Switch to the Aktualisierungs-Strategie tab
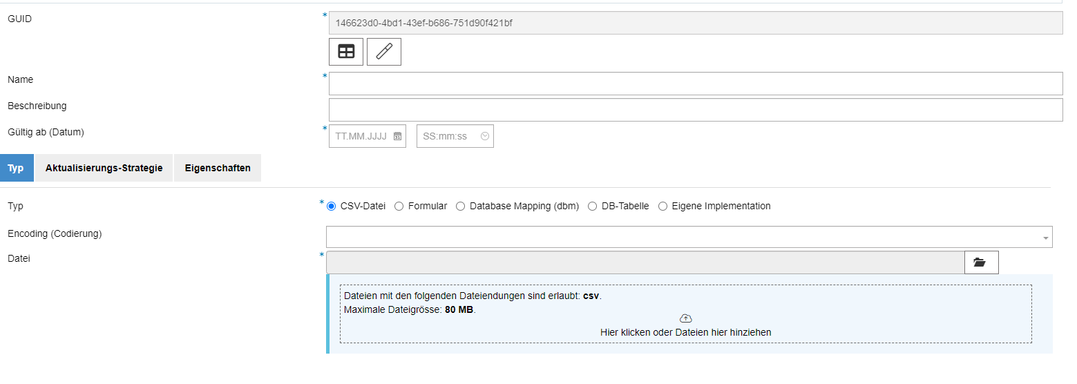 pyautogui.click(x=104, y=168)
